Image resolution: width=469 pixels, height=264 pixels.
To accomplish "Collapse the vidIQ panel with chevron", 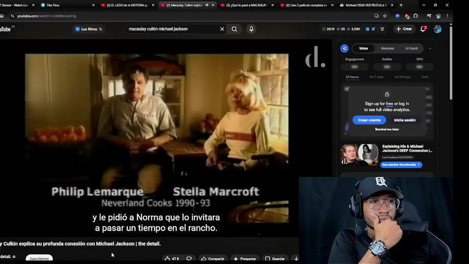I will click(x=430, y=48).
